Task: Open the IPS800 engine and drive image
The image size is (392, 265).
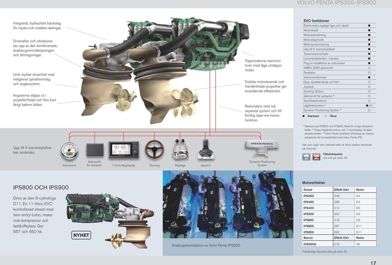Action: click(110, 221)
